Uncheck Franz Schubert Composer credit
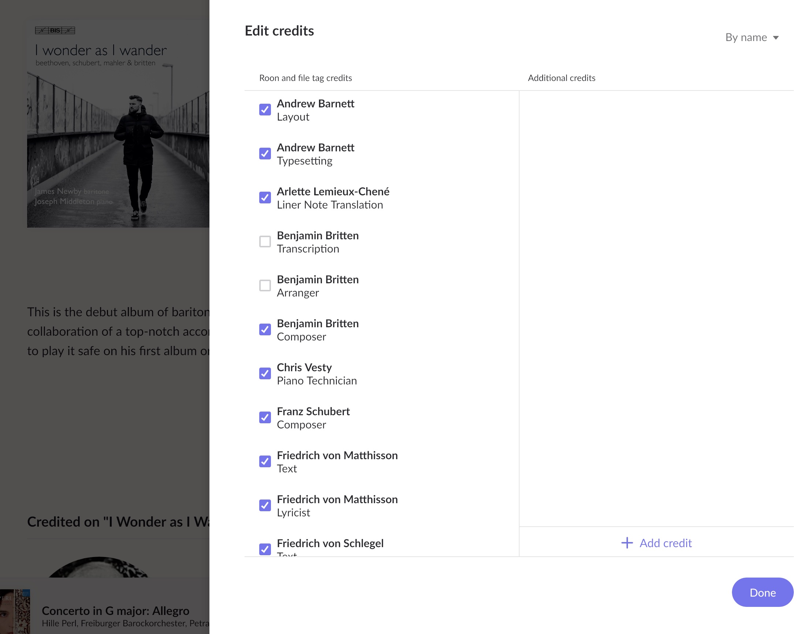Image resolution: width=807 pixels, height=634 pixels. [265, 417]
